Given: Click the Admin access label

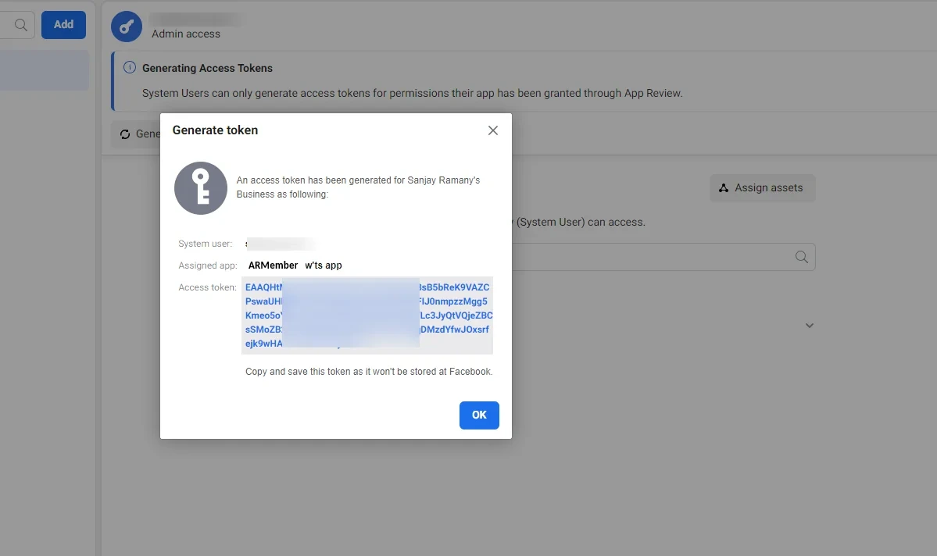Looking at the screenshot, I should click(186, 34).
